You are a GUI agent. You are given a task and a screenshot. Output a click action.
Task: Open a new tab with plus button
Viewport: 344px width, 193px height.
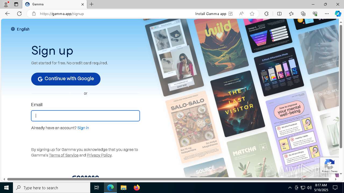(92, 4)
